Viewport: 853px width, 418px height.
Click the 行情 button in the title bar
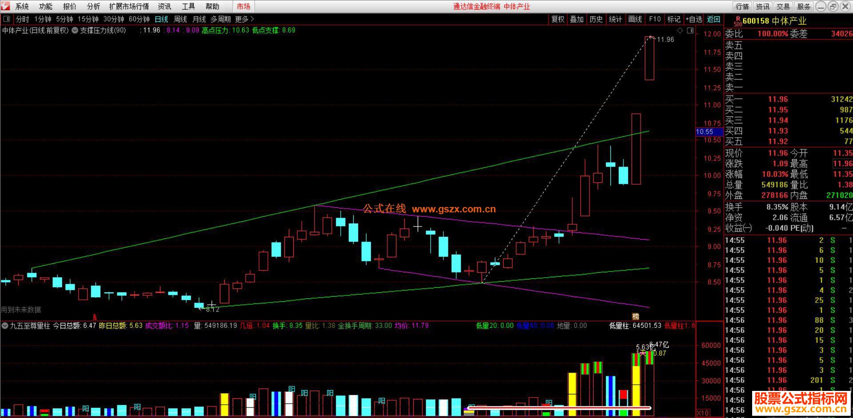pos(742,6)
